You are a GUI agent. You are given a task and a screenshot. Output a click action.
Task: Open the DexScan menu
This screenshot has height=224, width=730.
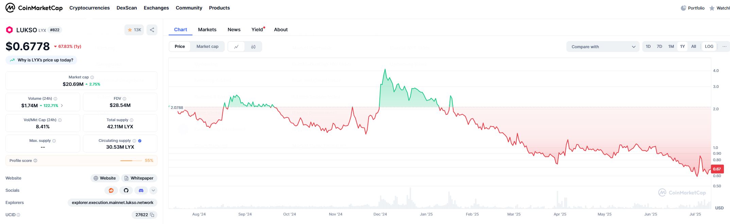tap(127, 8)
